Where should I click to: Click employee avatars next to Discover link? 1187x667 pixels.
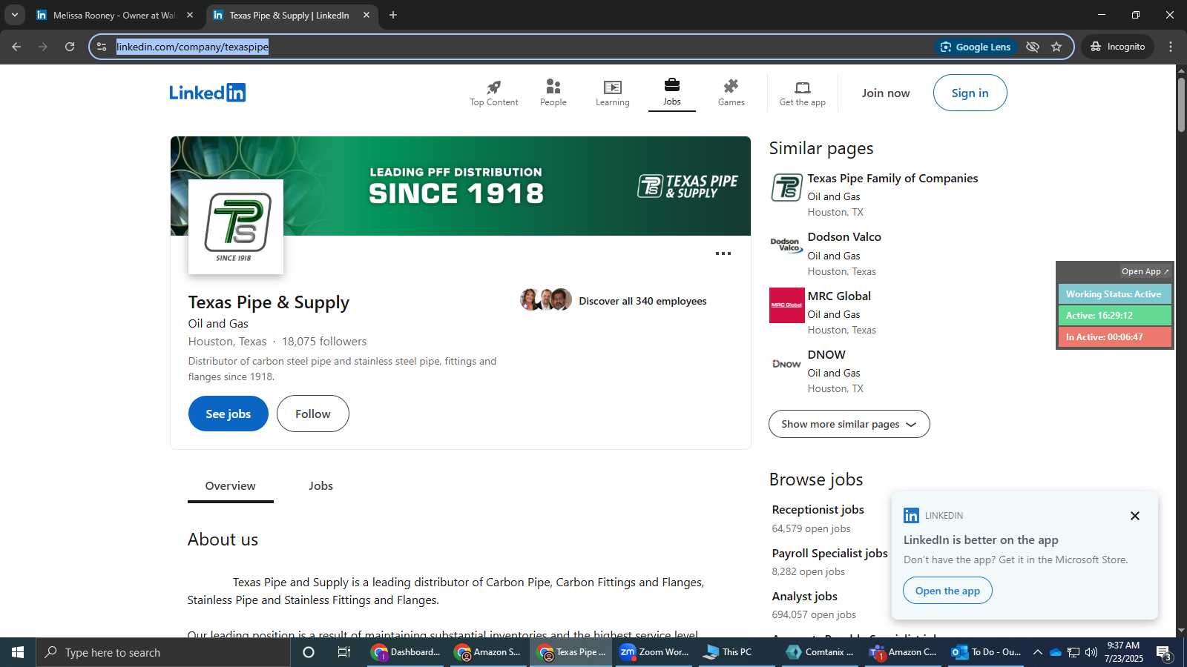[547, 299]
